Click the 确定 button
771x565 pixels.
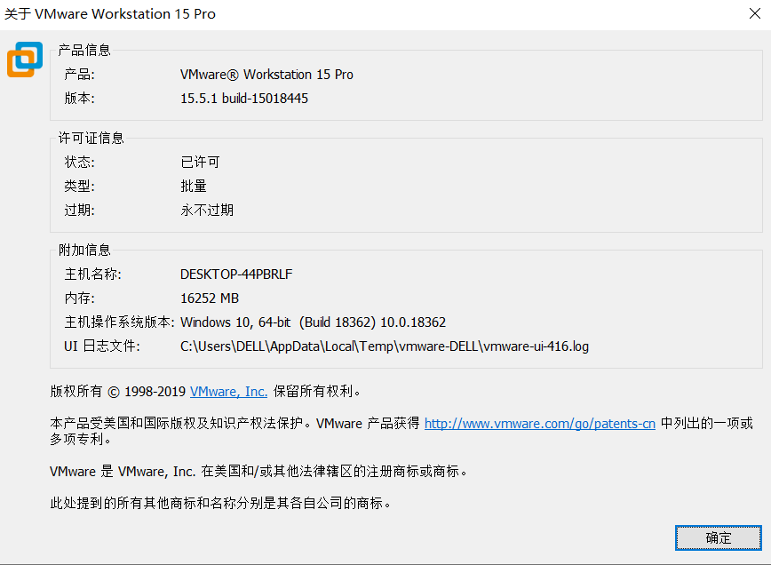[718, 537]
